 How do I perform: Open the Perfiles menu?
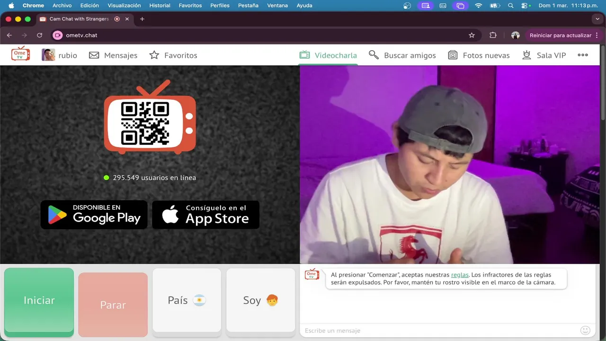point(220,6)
